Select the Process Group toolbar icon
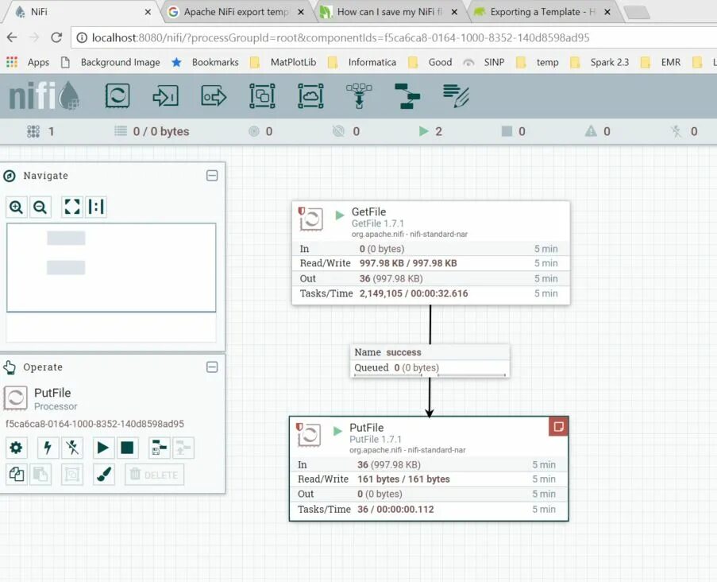Viewport: 717px width, 582px height. pos(262,95)
